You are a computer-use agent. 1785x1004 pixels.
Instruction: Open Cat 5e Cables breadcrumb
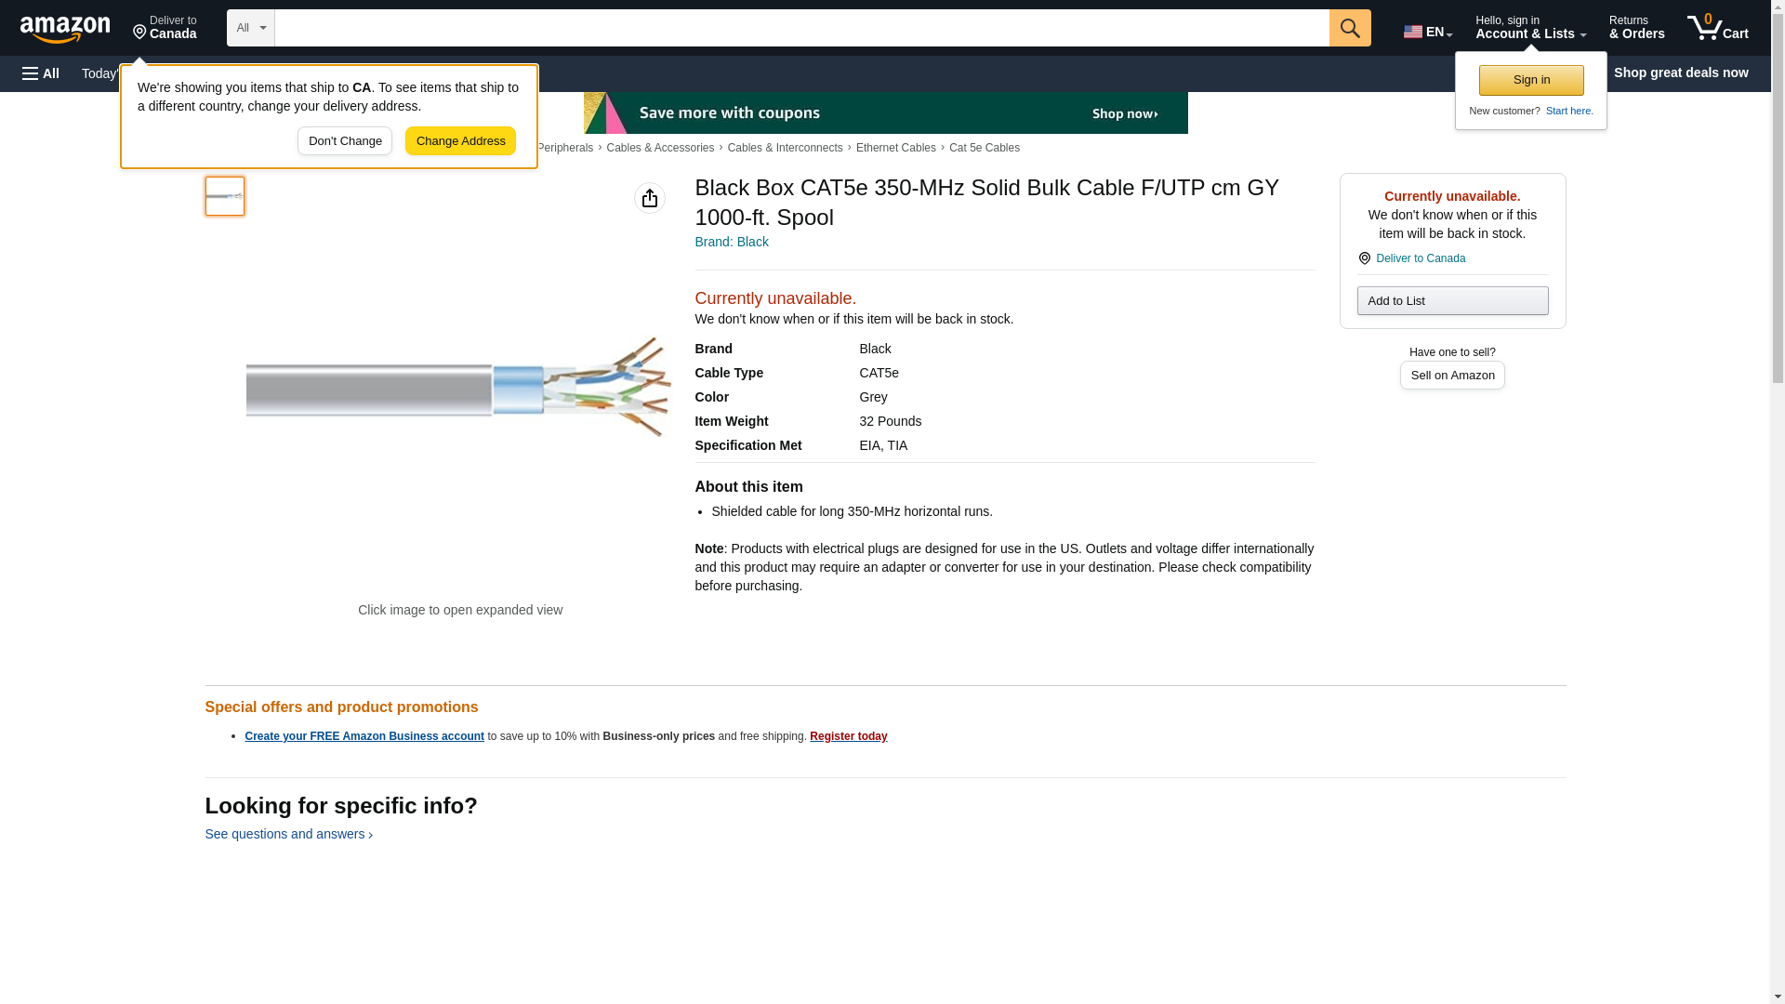click(x=984, y=148)
